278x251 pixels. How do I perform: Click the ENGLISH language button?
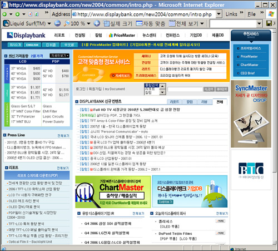click(x=32, y=45)
